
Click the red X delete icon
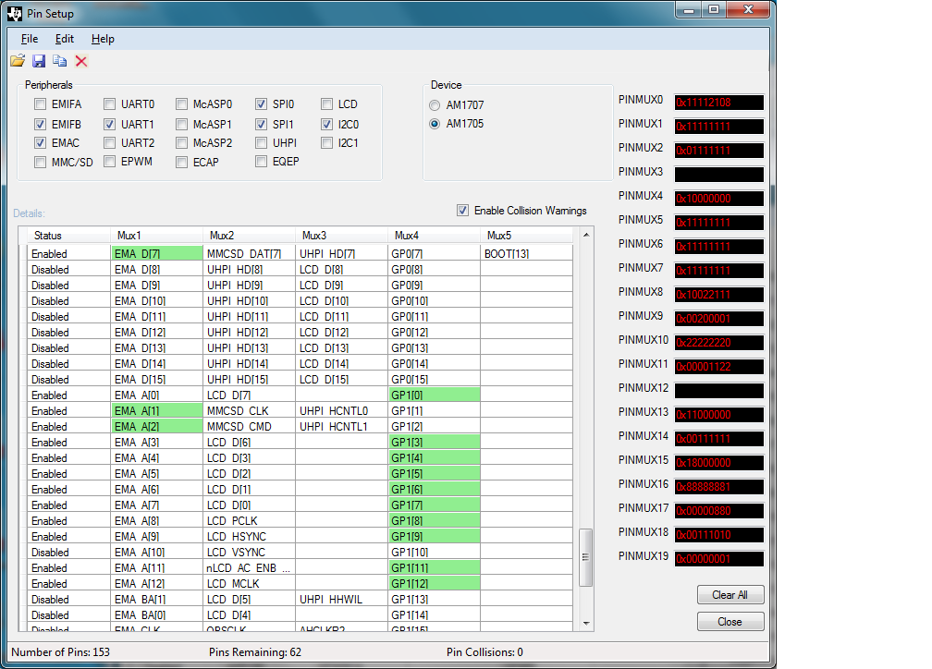tap(81, 61)
